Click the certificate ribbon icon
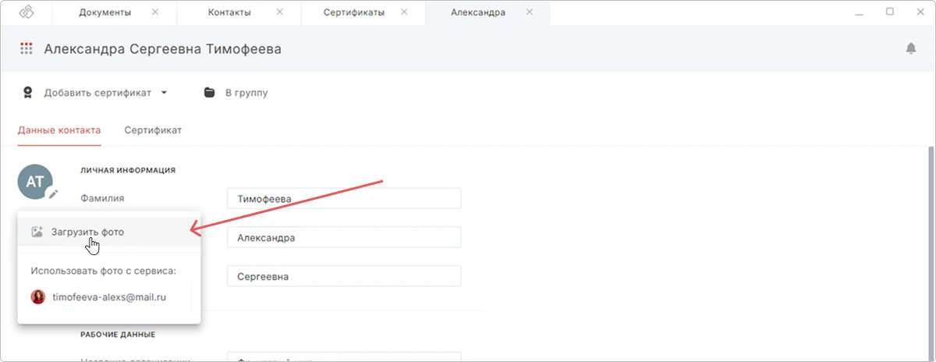Viewport: 936px width, 362px height. click(x=28, y=92)
